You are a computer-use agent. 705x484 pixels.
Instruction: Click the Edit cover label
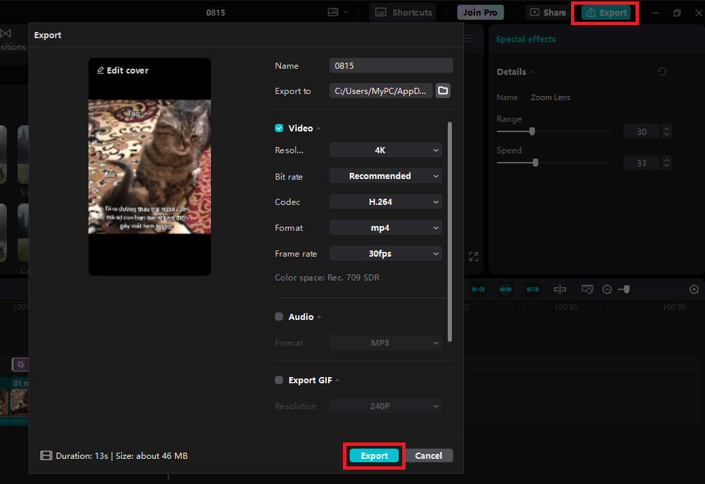[128, 70]
